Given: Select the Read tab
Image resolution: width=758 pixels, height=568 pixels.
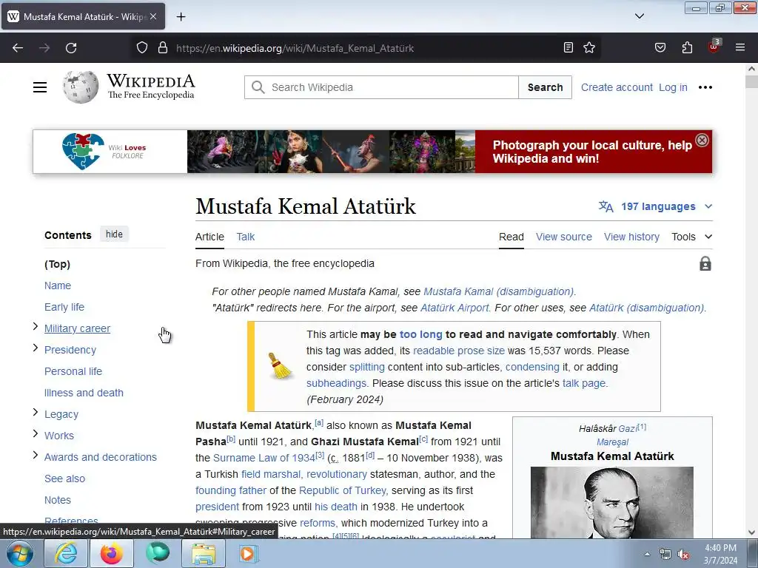Looking at the screenshot, I should tap(512, 237).
